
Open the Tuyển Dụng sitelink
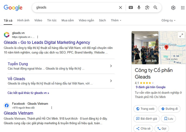pos(18,64)
